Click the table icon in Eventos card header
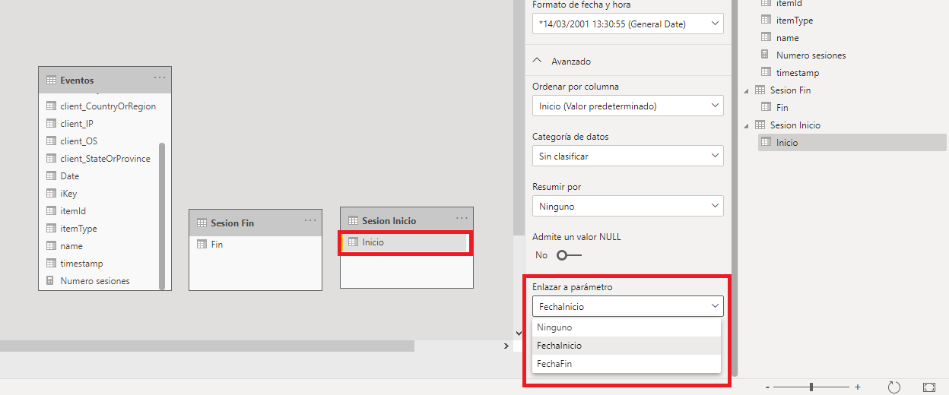This screenshot has width=949, height=395. 51,81
